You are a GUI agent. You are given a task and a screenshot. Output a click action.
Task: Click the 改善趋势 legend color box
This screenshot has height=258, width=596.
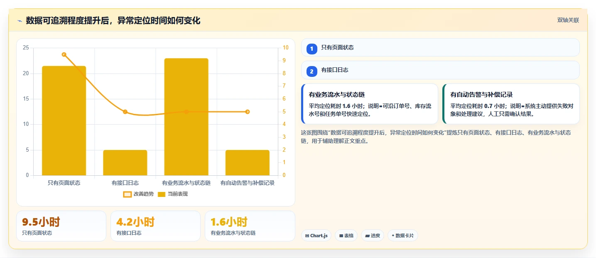tap(128, 194)
